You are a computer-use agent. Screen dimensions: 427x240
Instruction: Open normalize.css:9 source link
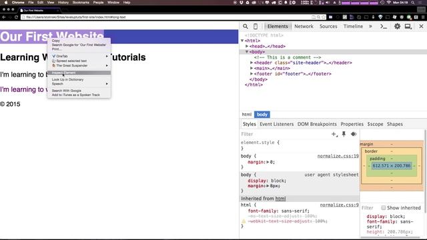click(x=339, y=205)
